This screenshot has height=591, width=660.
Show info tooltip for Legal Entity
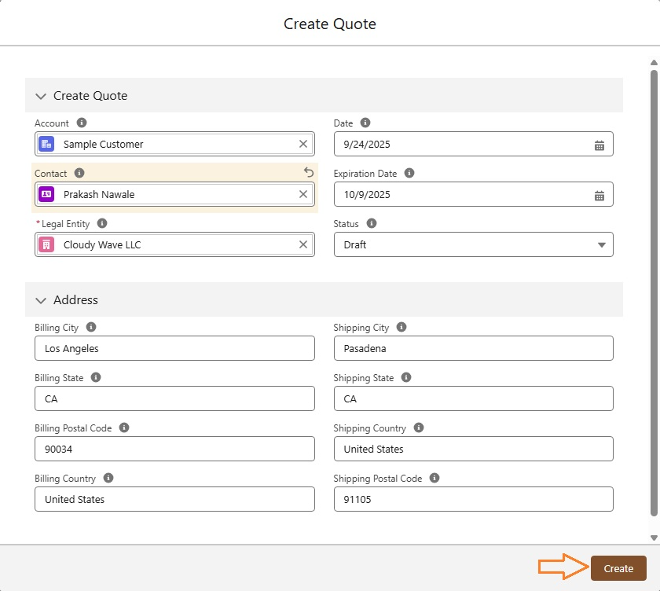click(102, 224)
